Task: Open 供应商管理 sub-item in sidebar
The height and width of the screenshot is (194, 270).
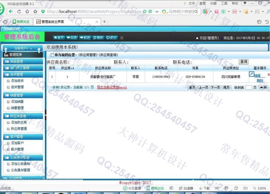Action: pyautogui.click(x=19, y=129)
